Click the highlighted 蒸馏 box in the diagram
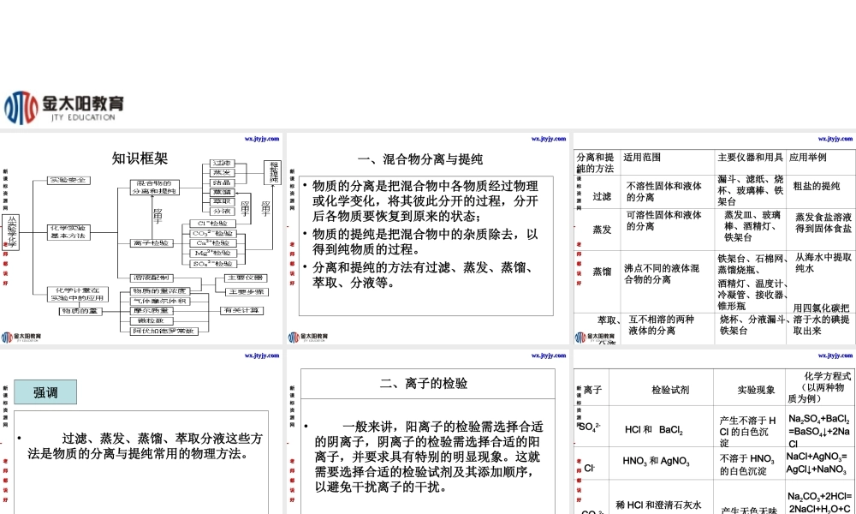Screen dimensions: 856x514 pyautogui.click(x=223, y=192)
